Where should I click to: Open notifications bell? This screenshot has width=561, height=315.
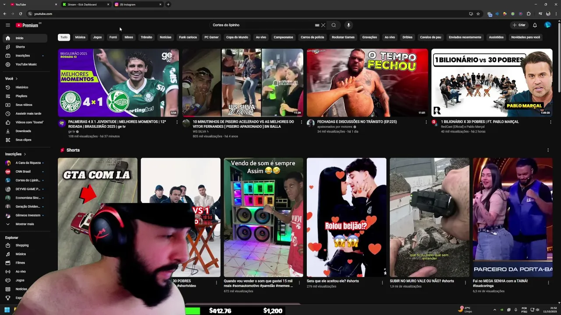535,25
